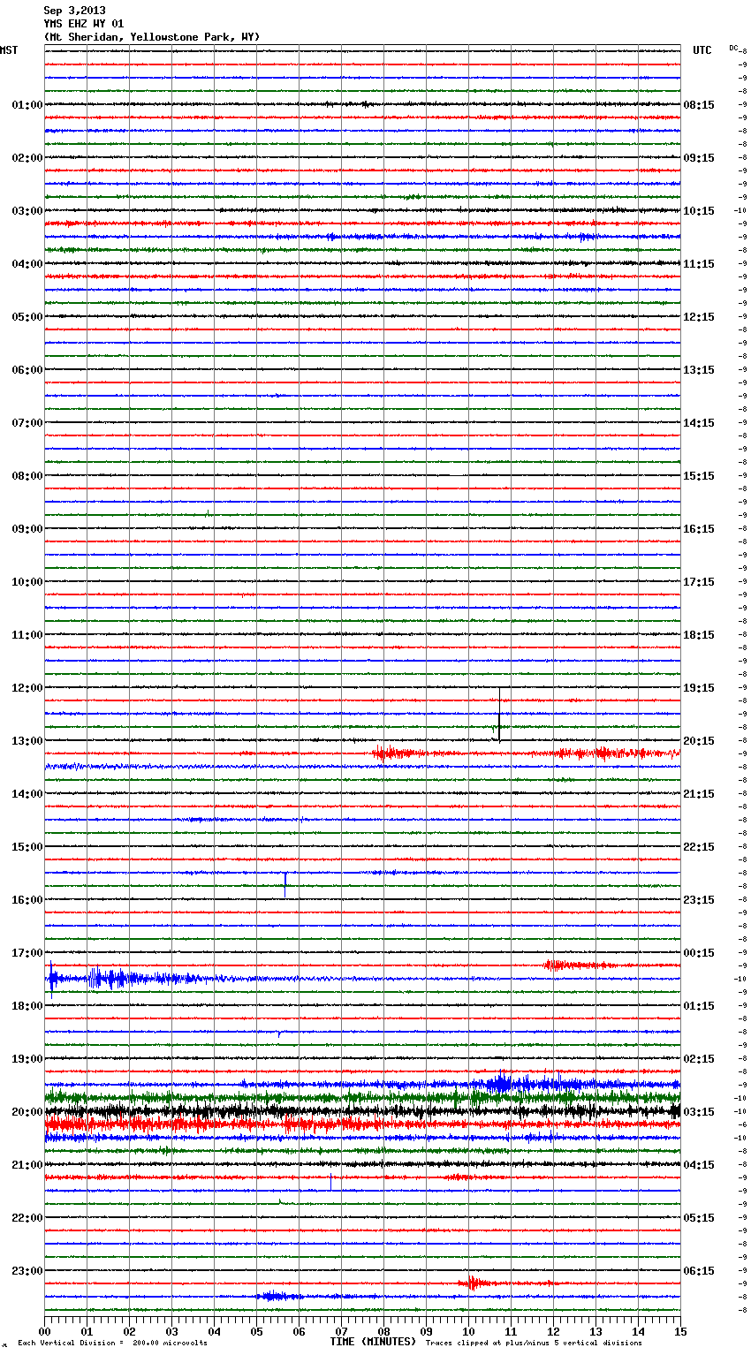751x1355 pixels.
Task: Click the minute '08' tick label on bottom axis
Action: [383, 1331]
